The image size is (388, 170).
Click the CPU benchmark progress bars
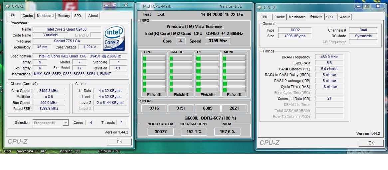(x=154, y=73)
